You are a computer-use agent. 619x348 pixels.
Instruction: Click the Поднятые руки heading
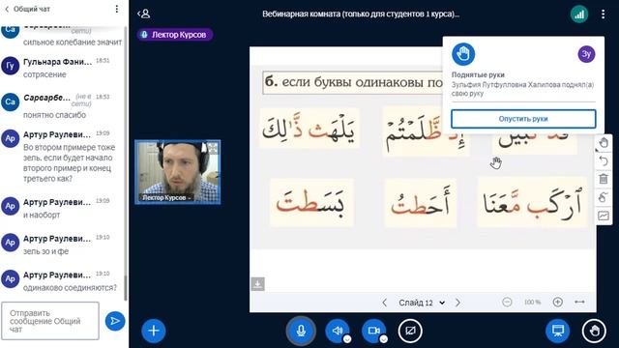coord(478,74)
